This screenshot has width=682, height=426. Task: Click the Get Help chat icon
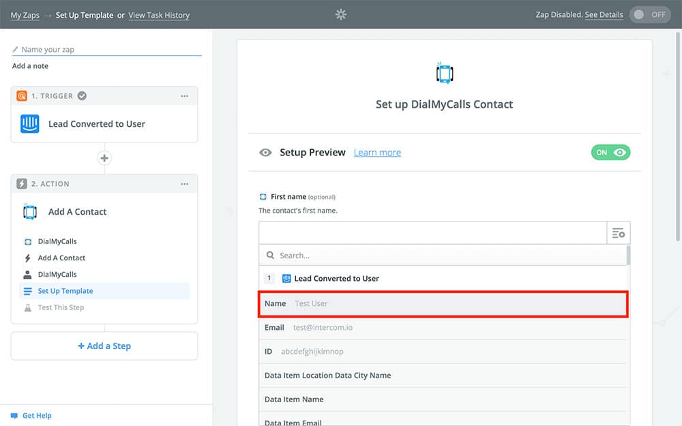click(x=14, y=416)
